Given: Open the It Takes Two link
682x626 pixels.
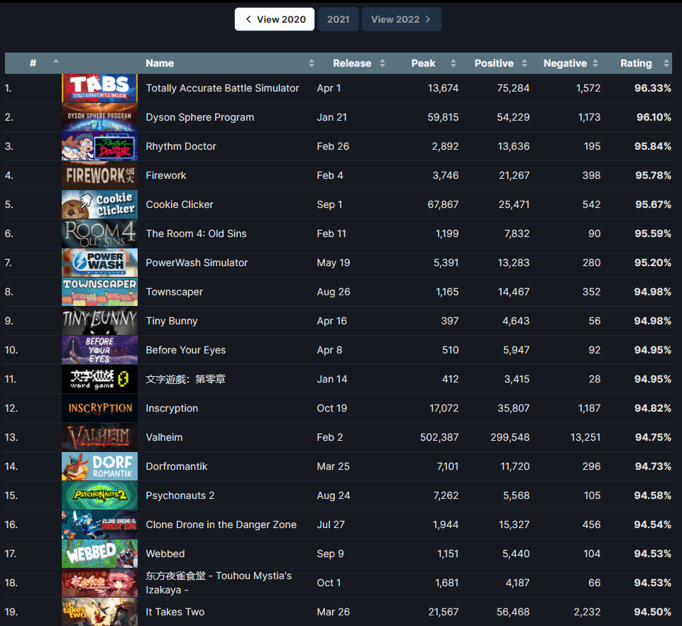Looking at the screenshot, I should (175, 612).
